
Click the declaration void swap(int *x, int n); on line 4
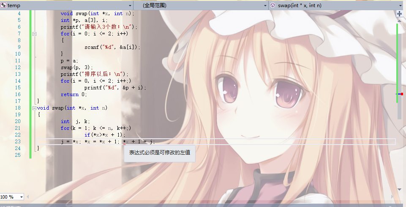(x=98, y=13)
